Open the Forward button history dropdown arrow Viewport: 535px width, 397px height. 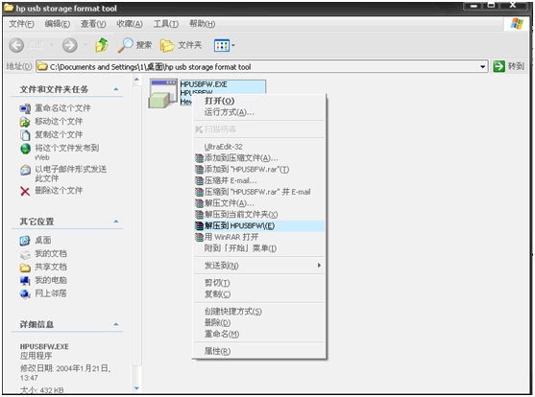coord(85,45)
